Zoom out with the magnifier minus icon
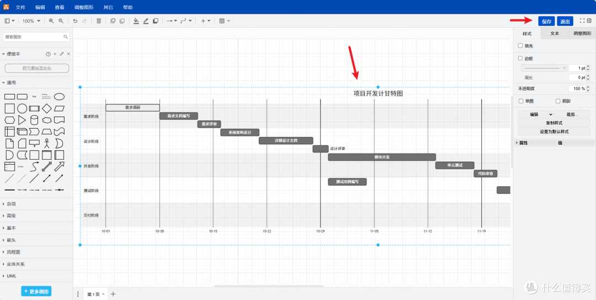This screenshot has height=300, width=596. click(x=61, y=21)
